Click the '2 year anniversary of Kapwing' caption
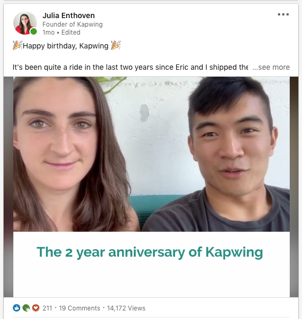The width and height of the screenshot is (302, 319). click(x=150, y=252)
